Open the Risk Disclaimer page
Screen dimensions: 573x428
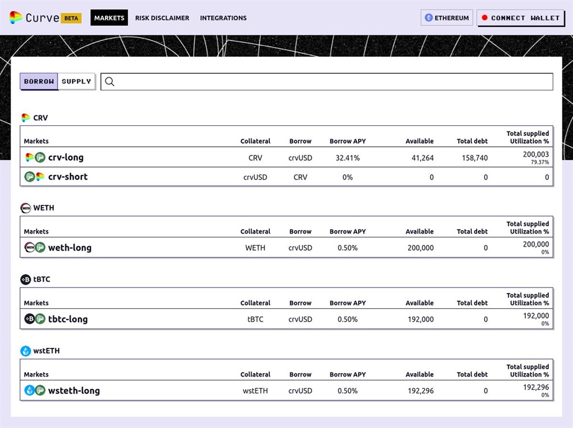162,18
